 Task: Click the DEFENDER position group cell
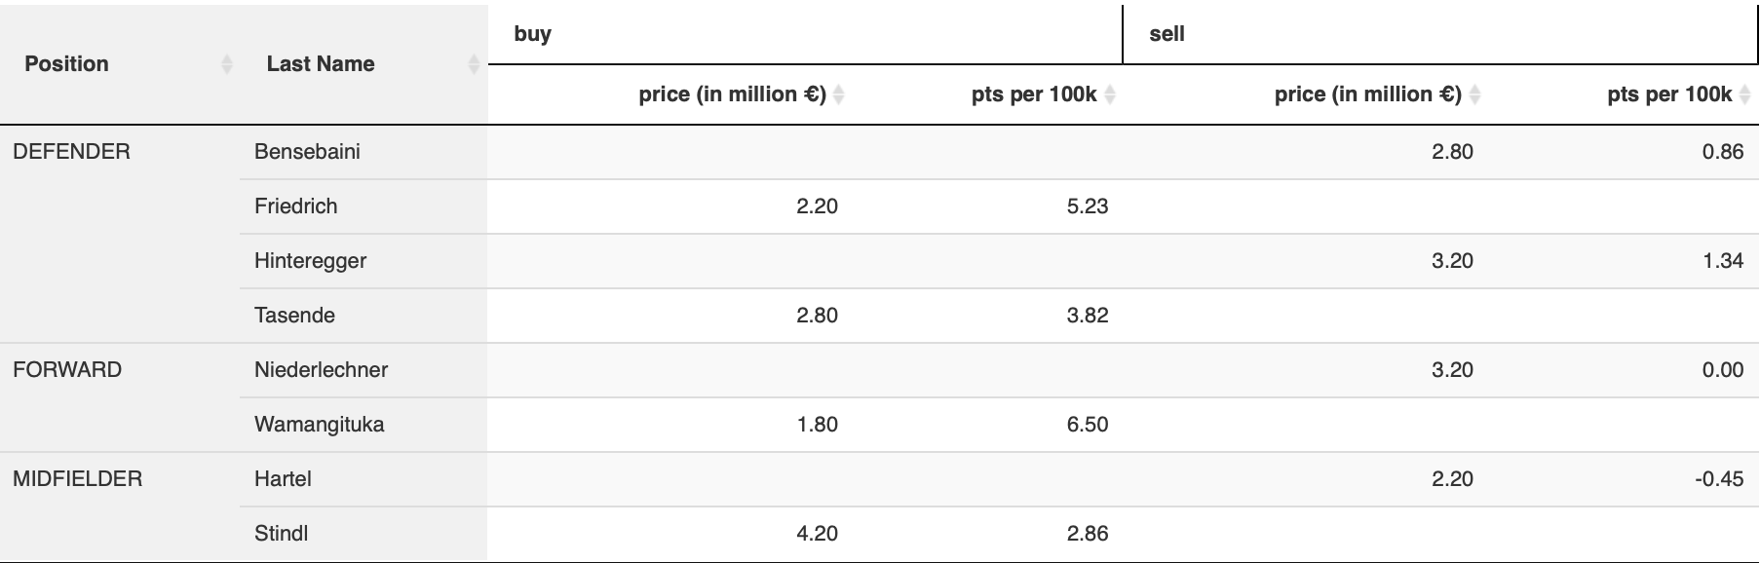(x=71, y=152)
